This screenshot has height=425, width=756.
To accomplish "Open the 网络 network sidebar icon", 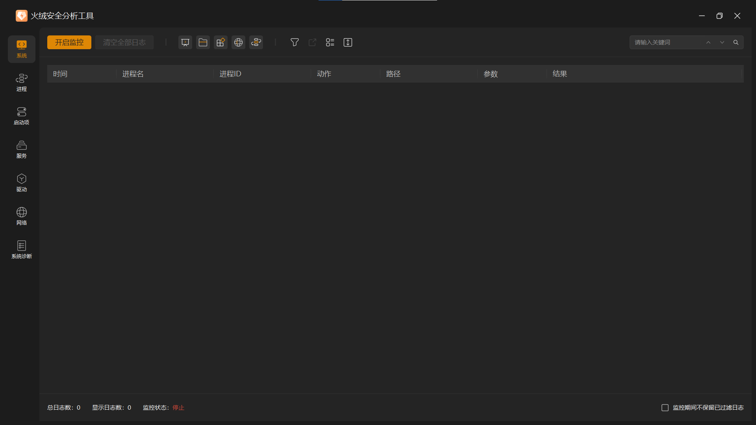I will click(x=22, y=216).
